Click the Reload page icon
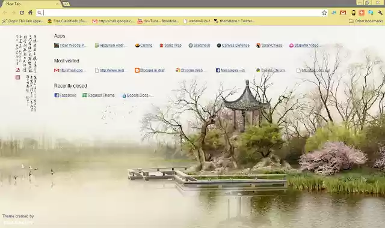 (22, 13)
